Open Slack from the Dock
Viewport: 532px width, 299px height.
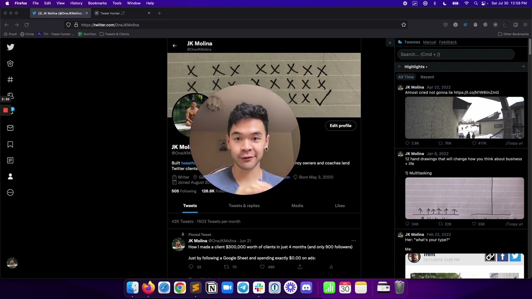(x=259, y=287)
